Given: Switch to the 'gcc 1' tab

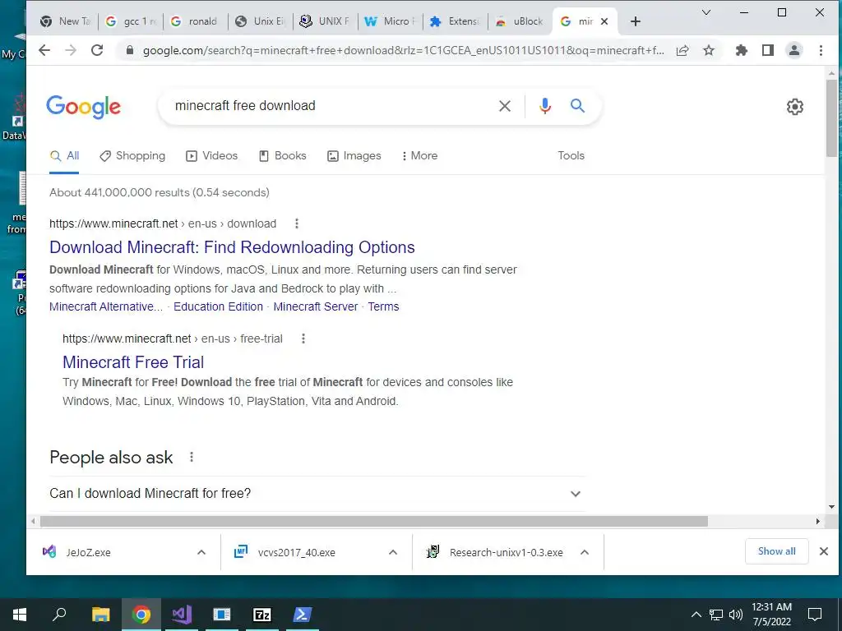Looking at the screenshot, I should [x=131, y=21].
